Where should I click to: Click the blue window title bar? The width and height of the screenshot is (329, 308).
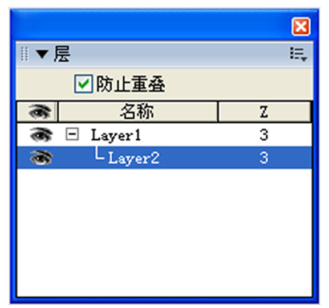coord(151,25)
